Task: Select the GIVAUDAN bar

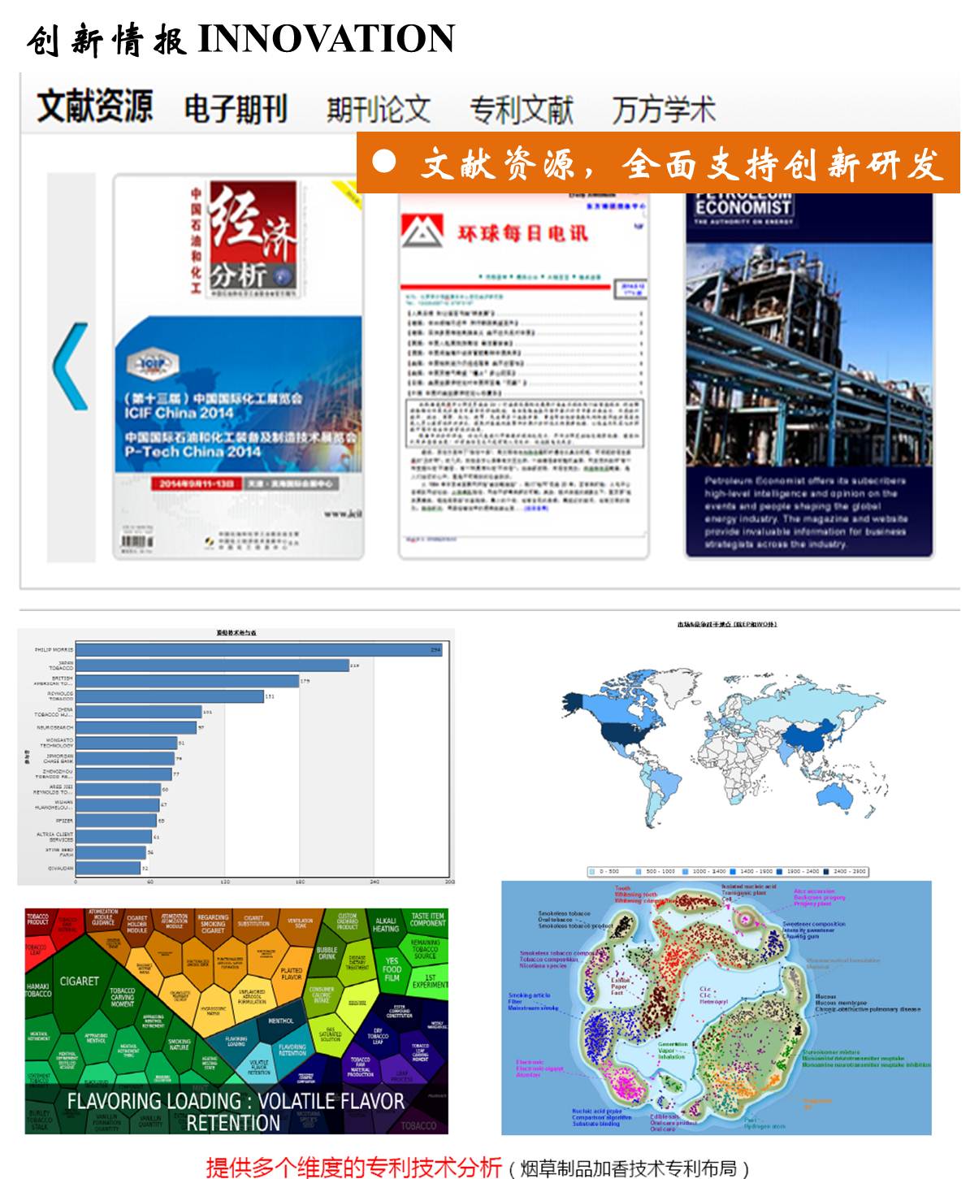Action: [x=108, y=868]
